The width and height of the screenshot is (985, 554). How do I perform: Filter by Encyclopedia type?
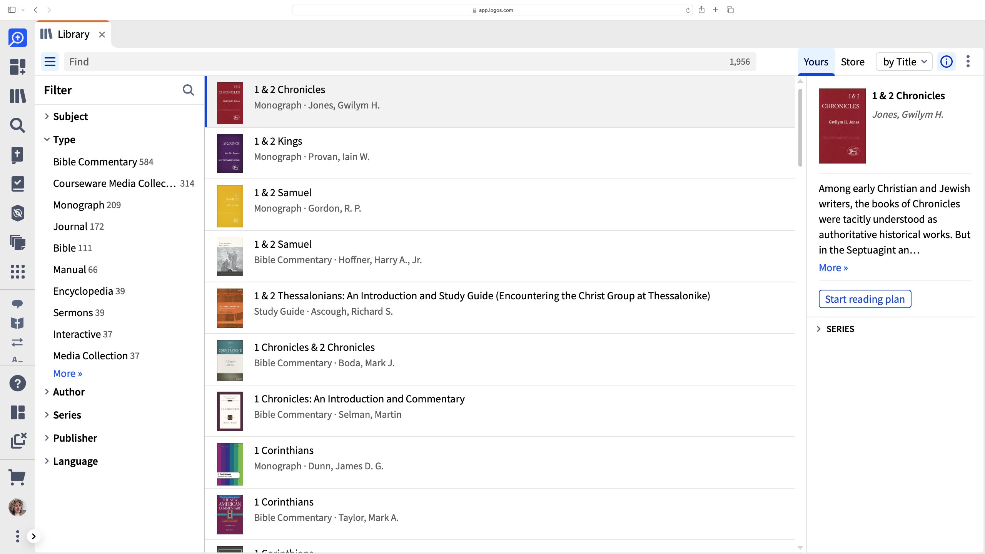coord(89,291)
